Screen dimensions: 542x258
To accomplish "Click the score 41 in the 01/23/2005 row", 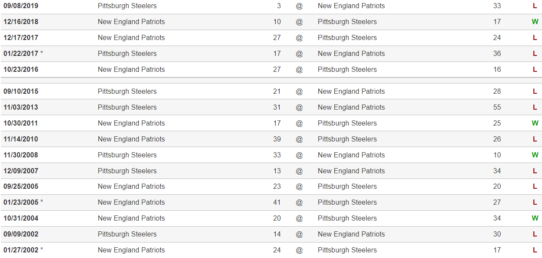I will (x=277, y=203).
